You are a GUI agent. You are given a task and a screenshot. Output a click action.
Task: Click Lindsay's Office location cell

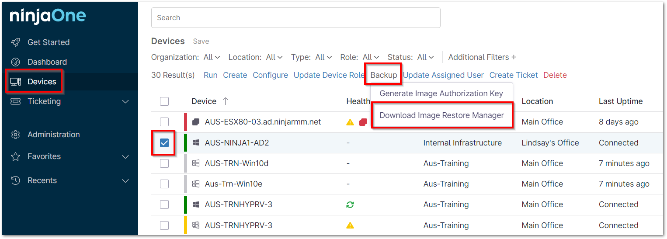point(550,143)
